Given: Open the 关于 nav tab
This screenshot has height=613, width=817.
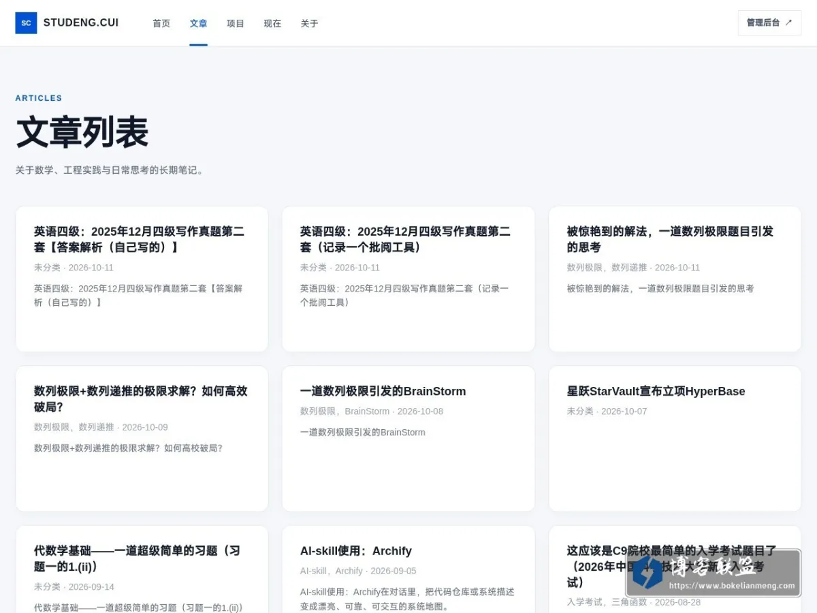Looking at the screenshot, I should pyautogui.click(x=309, y=23).
